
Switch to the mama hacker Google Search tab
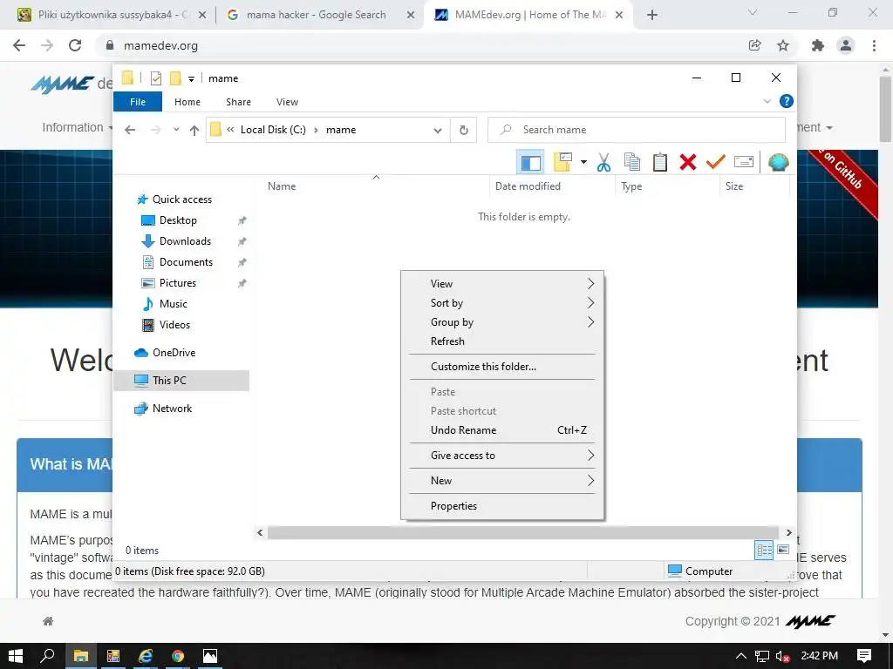(x=316, y=15)
